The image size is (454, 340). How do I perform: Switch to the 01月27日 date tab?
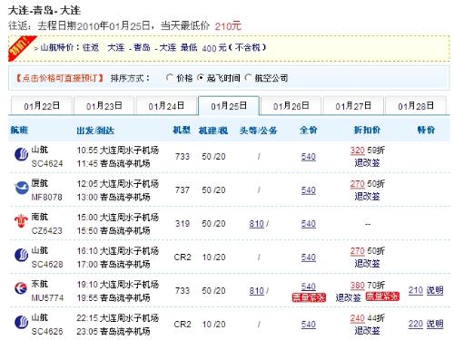pos(353,106)
